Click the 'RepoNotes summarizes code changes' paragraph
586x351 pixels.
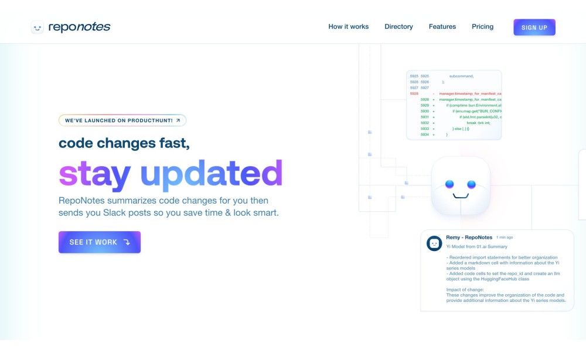[x=169, y=207]
